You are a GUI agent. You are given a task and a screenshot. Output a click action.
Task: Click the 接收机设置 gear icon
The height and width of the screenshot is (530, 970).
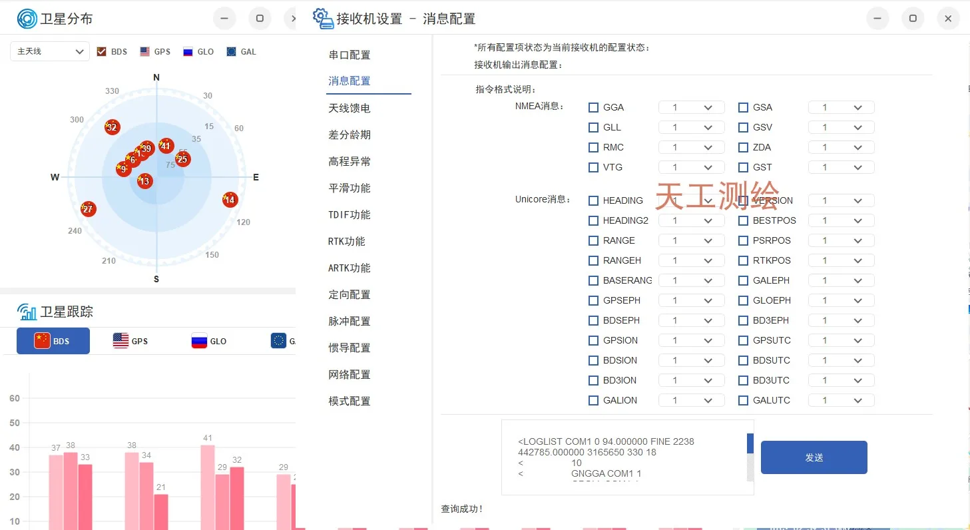pyautogui.click(x=323, y=19)
